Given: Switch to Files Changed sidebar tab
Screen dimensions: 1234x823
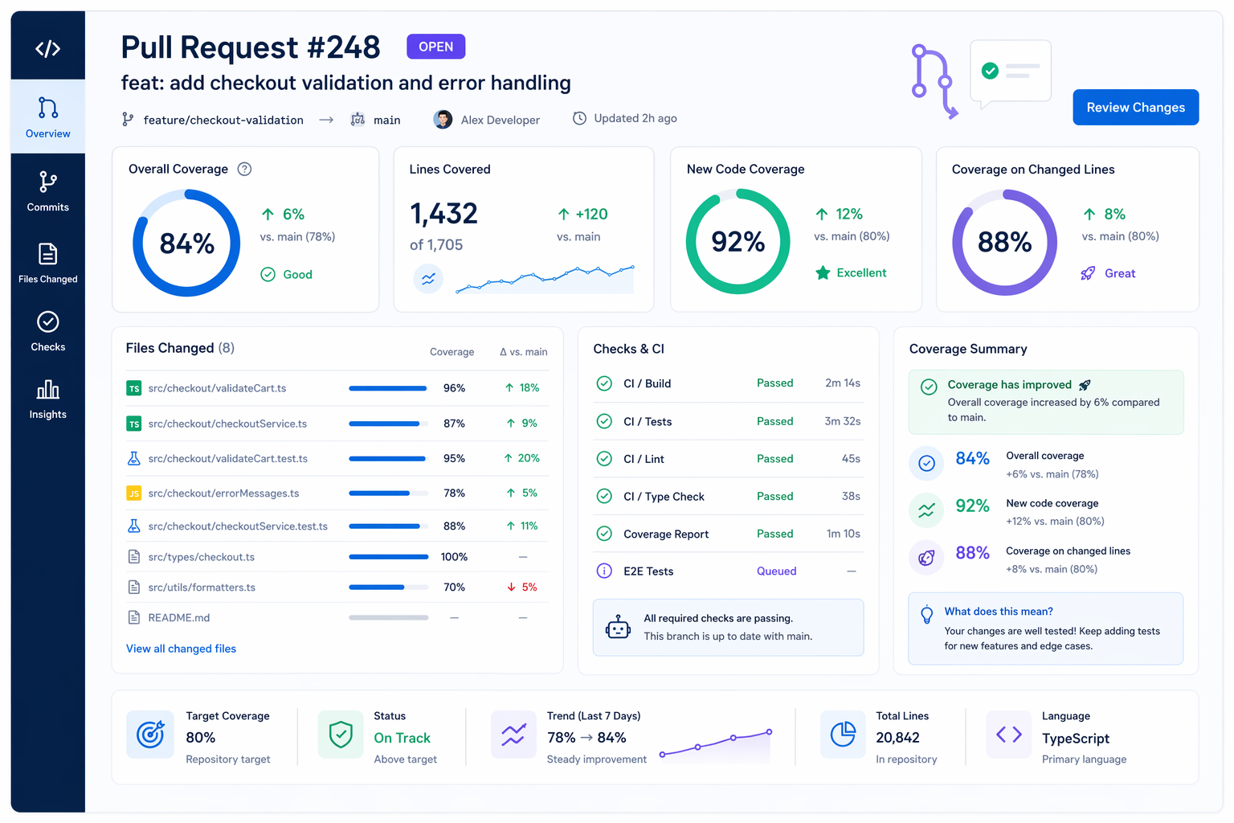Looking at the screenshot, I should click(47, 263).
